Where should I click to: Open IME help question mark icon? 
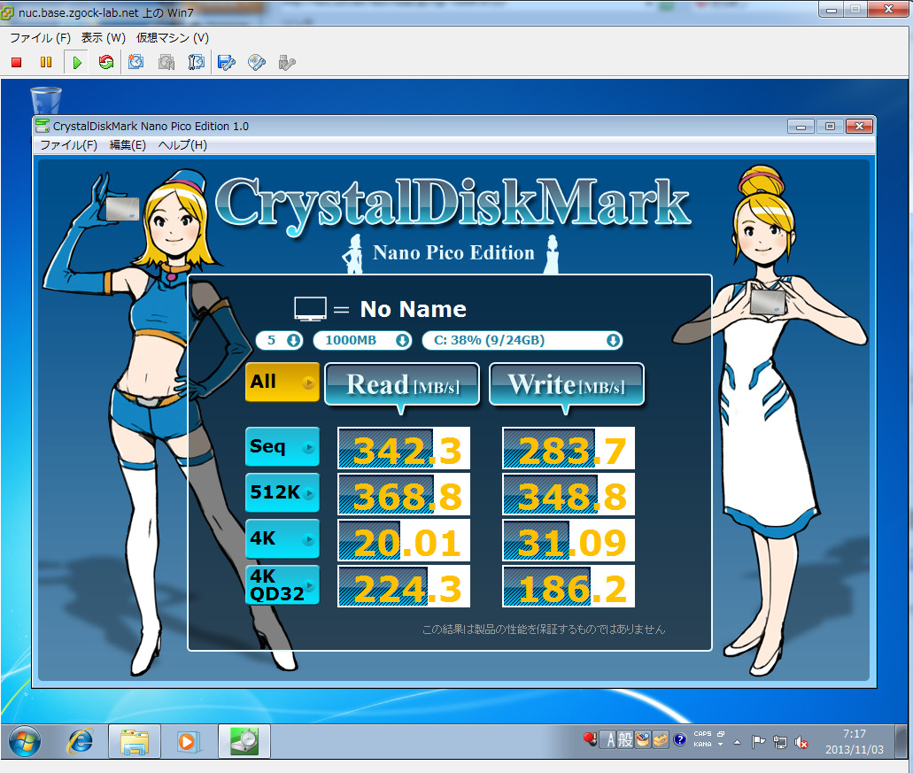tap(679, 740)
